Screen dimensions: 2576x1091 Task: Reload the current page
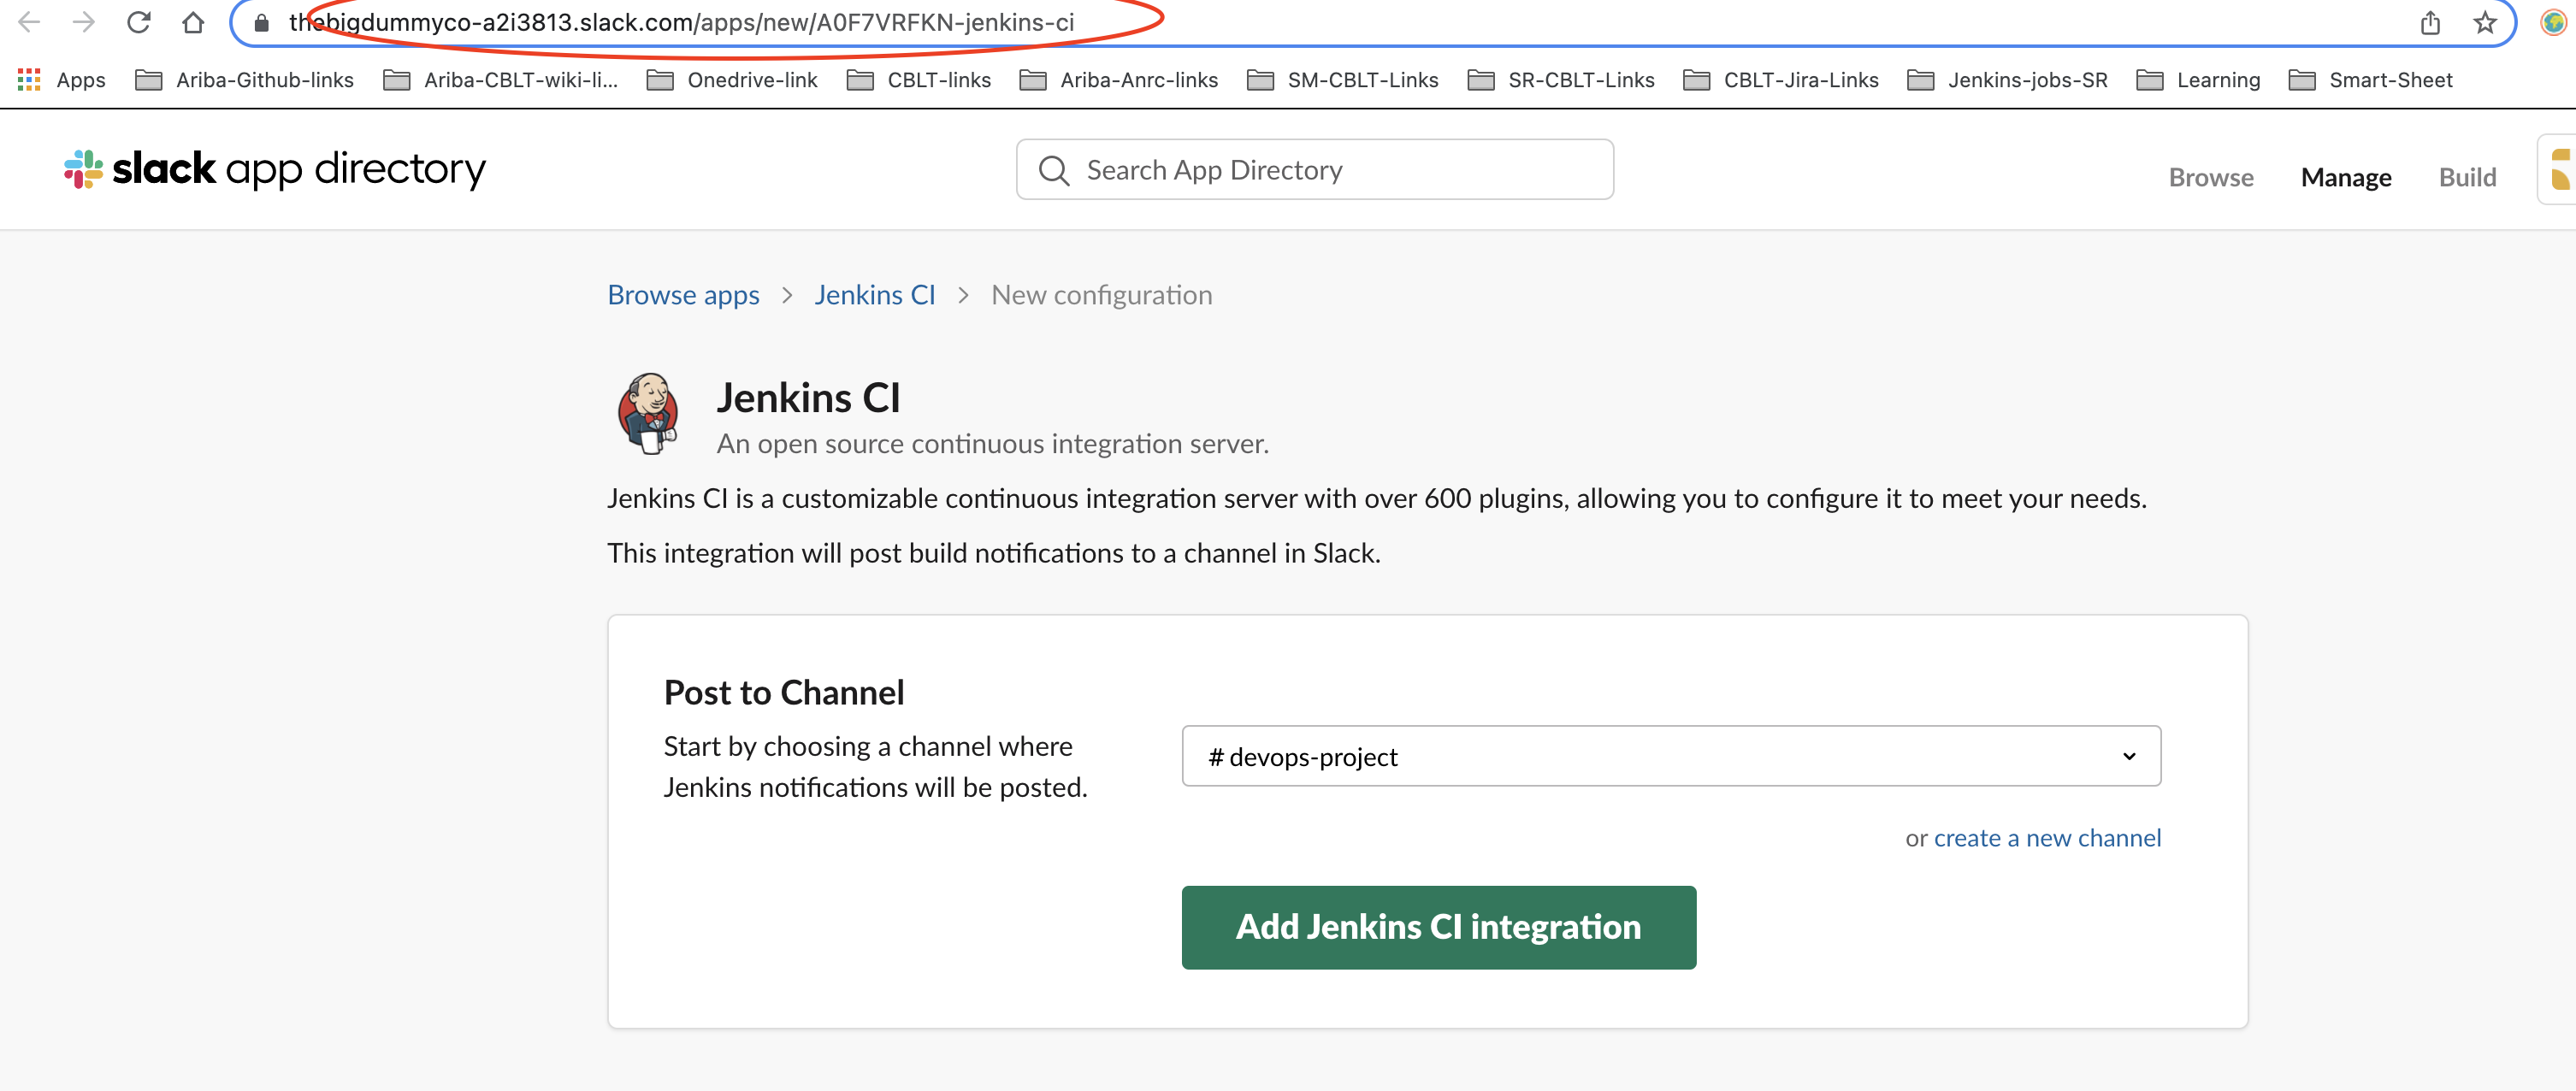[x=138, y=22]
